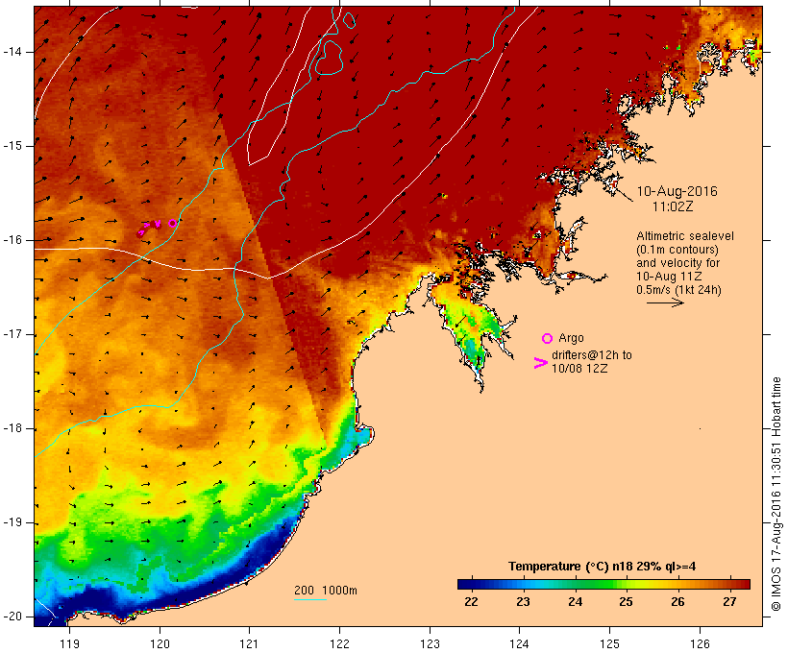
Task: Click the 'and velocity for' text line
Action: click(677, 263)
